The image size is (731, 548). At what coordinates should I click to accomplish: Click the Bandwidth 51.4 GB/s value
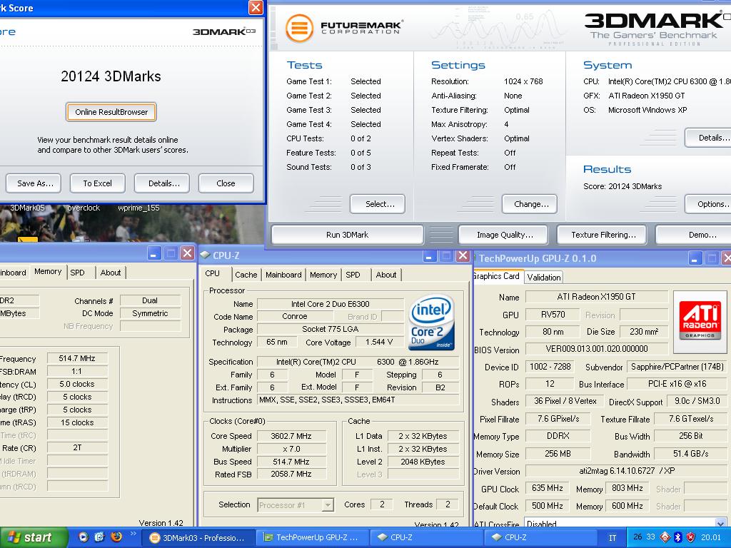(690, 453)
